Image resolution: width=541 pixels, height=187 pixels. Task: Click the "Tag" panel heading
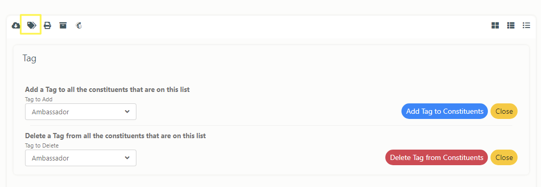(x=29, y=58)
